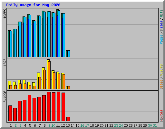The height and width of the screenshot is (129, 165).
Task: Click the day 9 orange sites bar
Action: pyautogui.click(x=49, y=75)
